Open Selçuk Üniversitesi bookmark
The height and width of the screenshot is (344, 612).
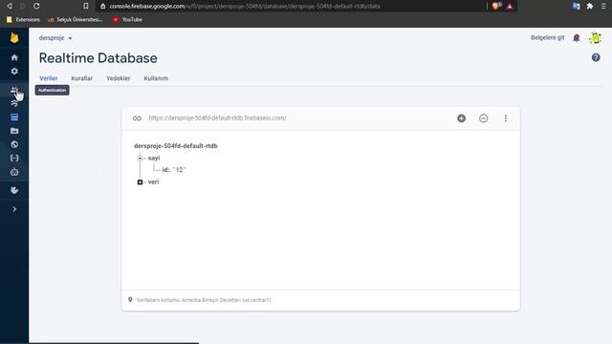(75, 19)
